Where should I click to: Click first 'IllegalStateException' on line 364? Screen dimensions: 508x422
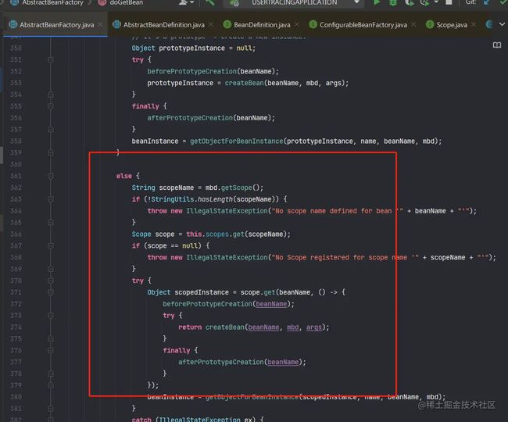(227, 211)
